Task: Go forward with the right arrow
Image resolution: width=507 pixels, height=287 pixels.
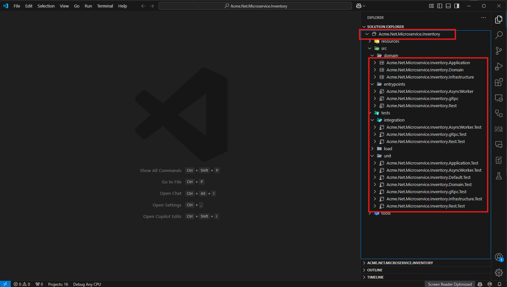Action: point(152,6)
